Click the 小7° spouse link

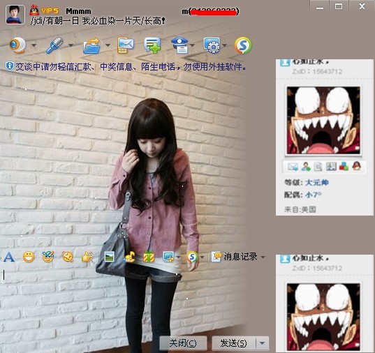coord(313,195)
